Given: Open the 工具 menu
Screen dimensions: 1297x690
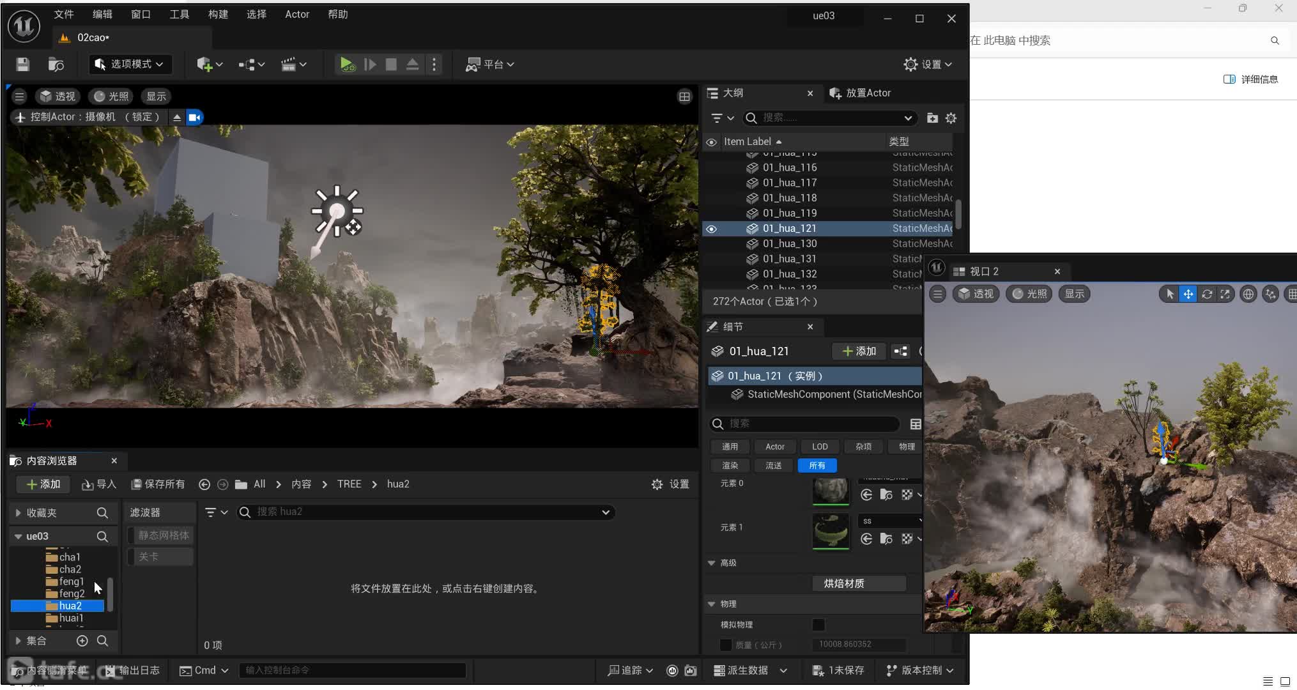Looking at the screenshot, I should 179,14.
